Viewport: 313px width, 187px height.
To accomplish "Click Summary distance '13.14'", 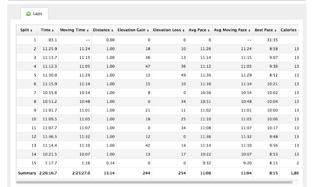I will tap(109, 173).
